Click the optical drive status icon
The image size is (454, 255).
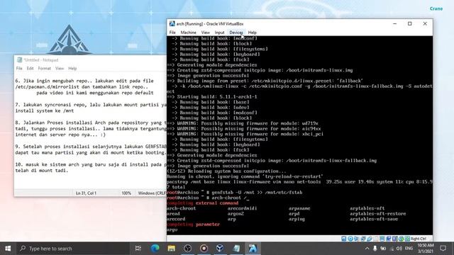(350, 239)
